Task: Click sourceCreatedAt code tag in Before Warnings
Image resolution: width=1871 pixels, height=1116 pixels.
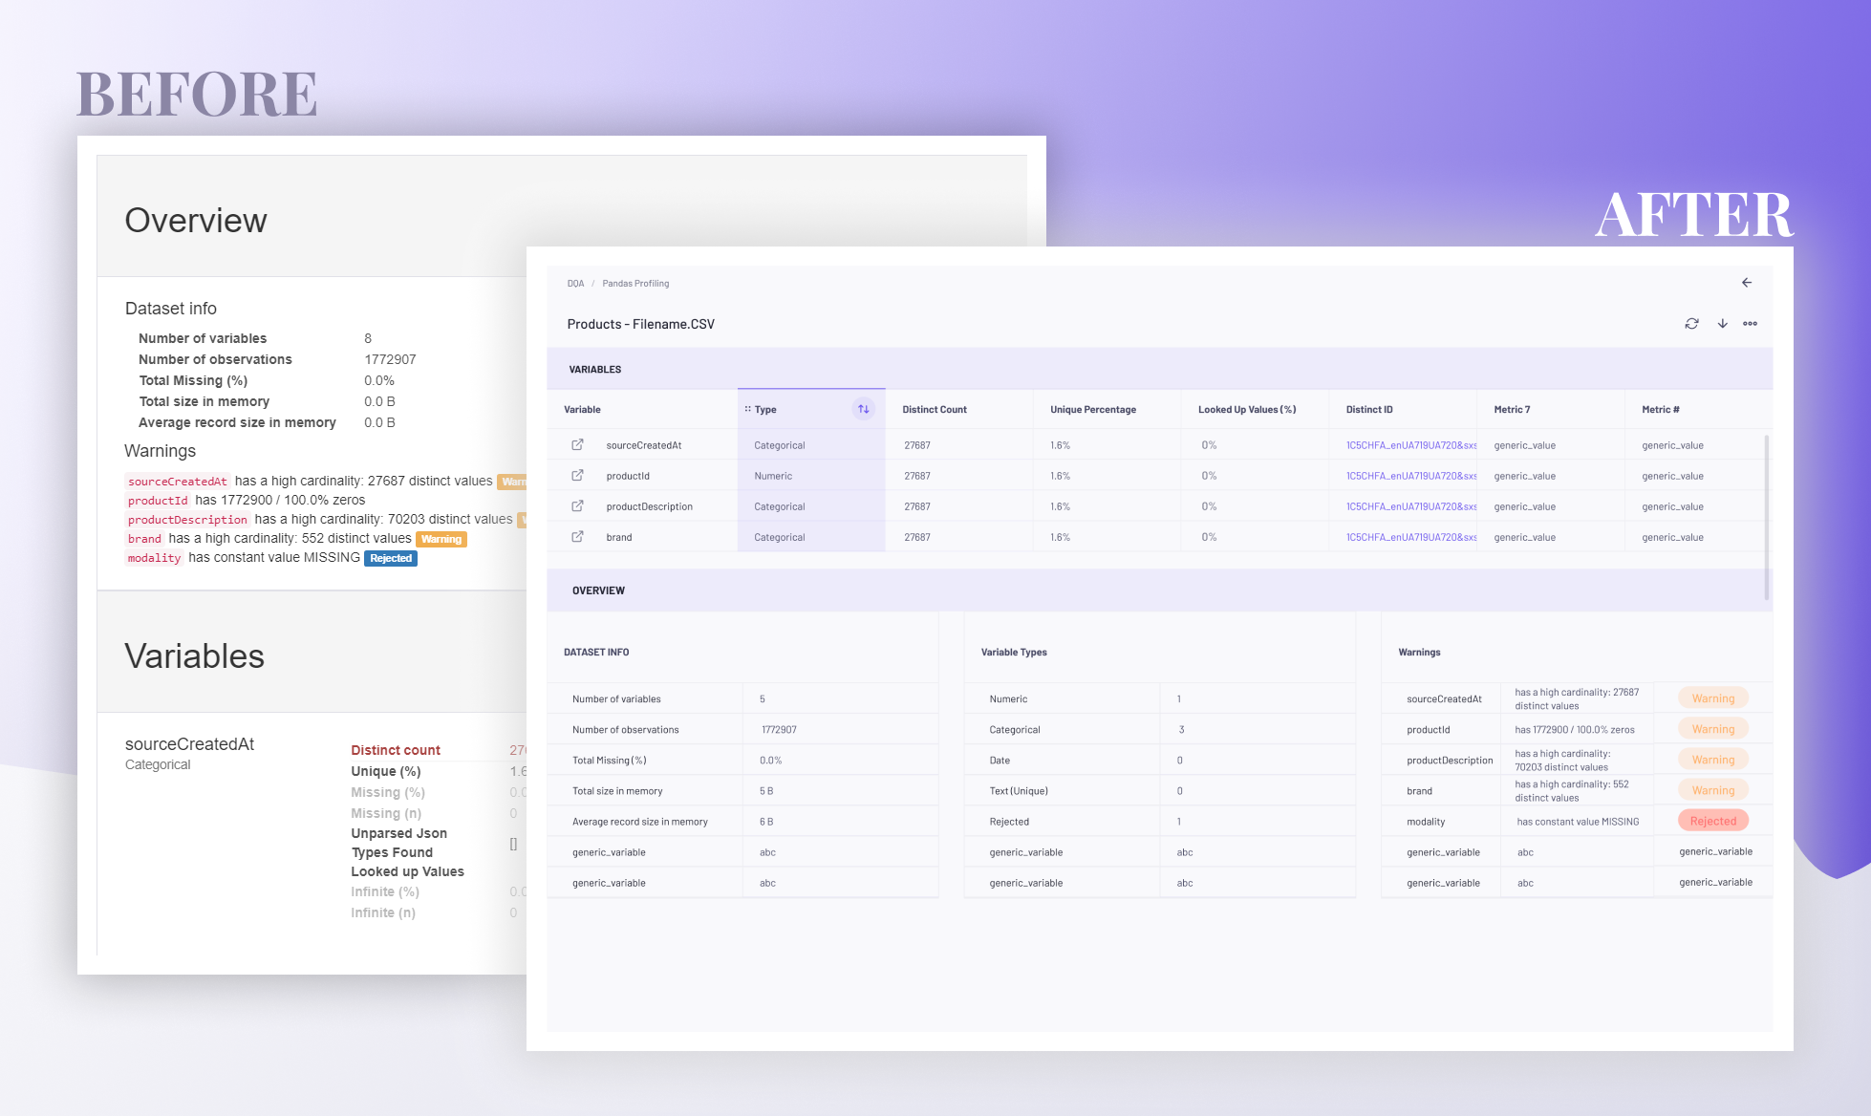Action: pyautogui.click(x=178, y=482)
